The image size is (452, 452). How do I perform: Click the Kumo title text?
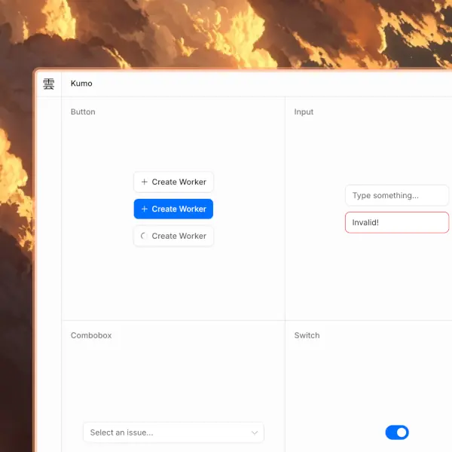[x=81, y=84]
